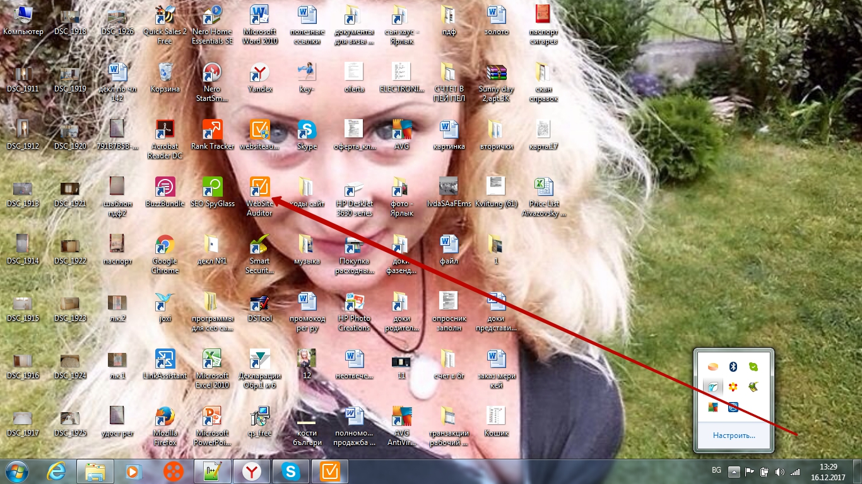Viewport: 862px width, 484px height.
Task: Click the clock showing 13:29
Action: coord(828,471)
